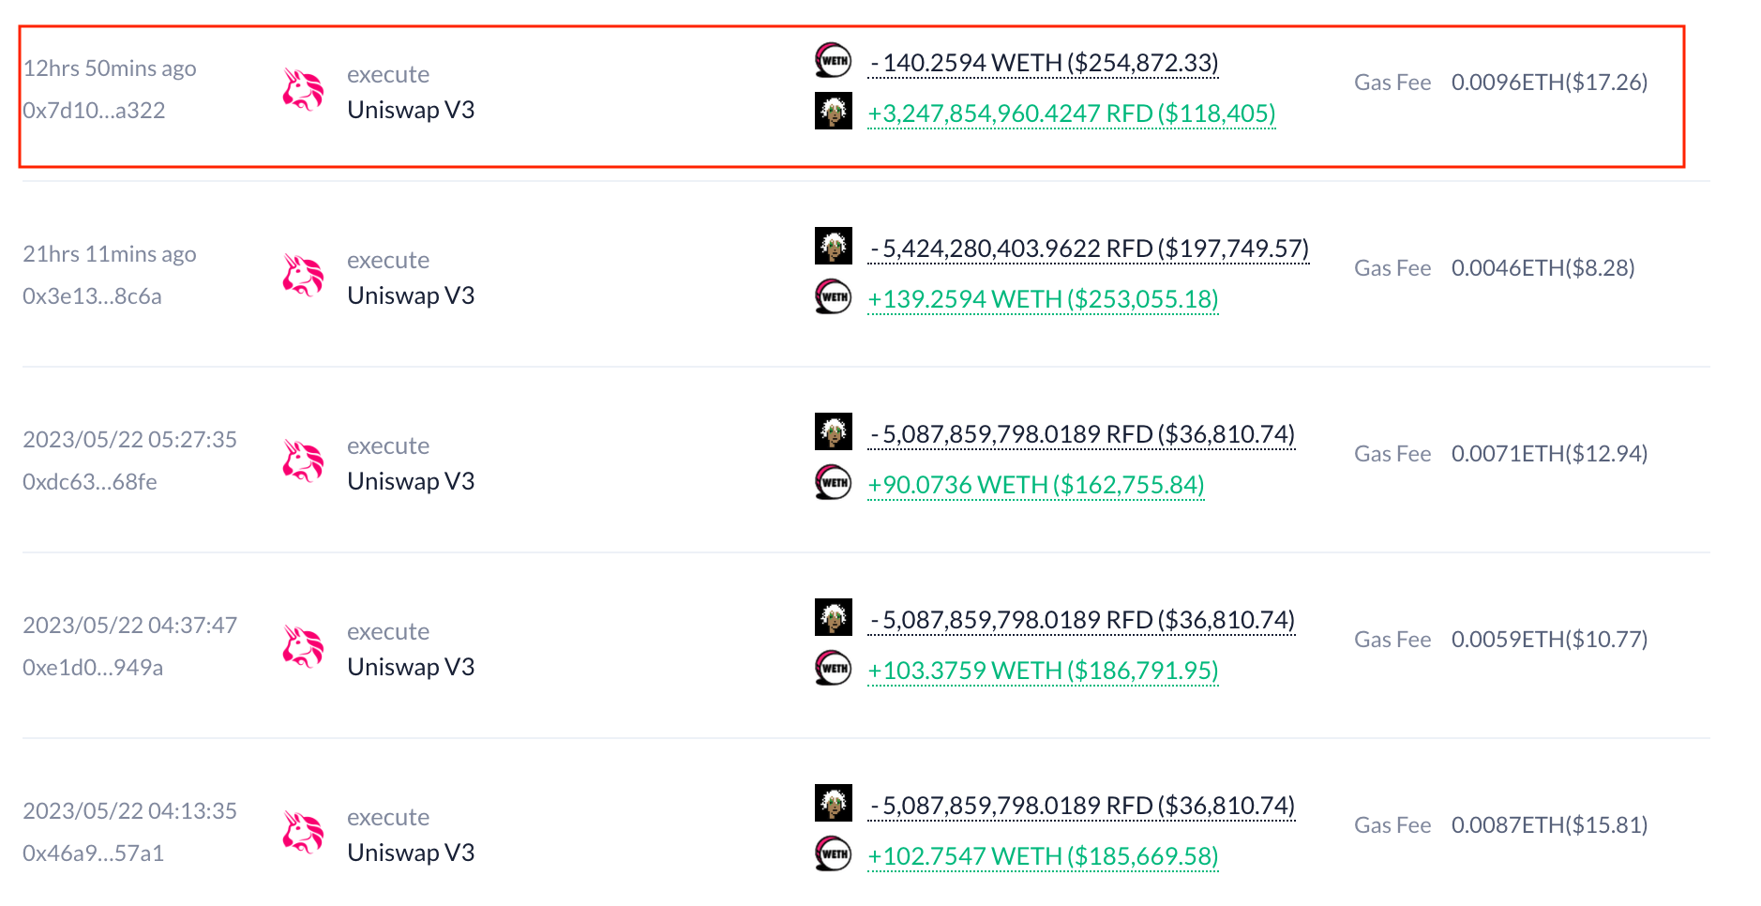
Task: Click the RFD token icon beside +3,247,854,960.4247 RFD
Action: (833, 111)
